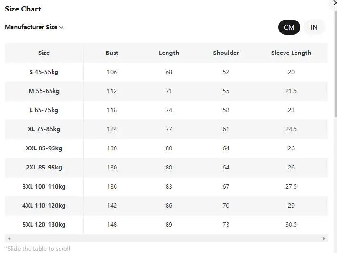337x253 pixels.
Task: Select the M 55-65kg size row
Action: pos(166,91)
